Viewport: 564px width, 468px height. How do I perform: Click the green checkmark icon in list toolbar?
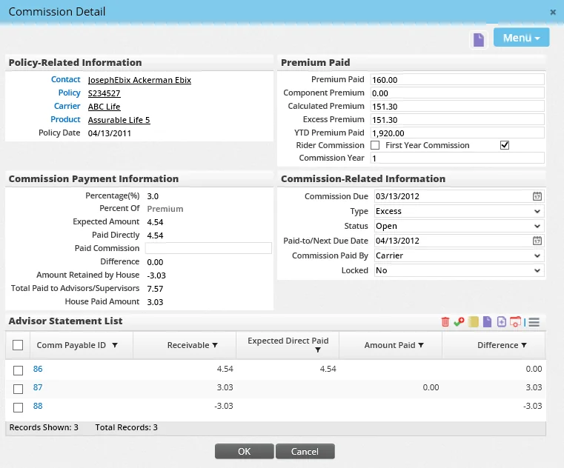click(x=460, y=322)
